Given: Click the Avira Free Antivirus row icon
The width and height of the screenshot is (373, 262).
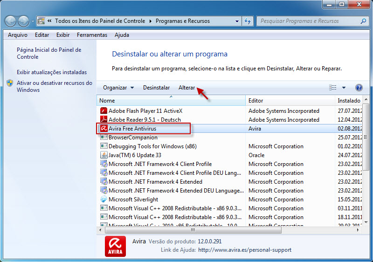Looking at the screenshot, I should pos(104,129).
